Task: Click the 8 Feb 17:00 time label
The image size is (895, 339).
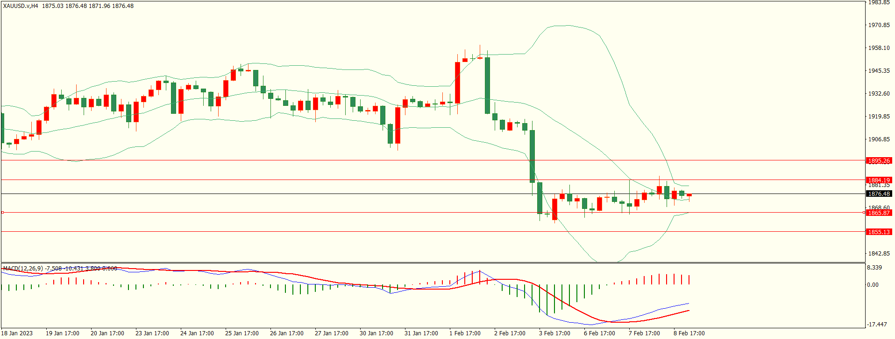Action: [689, 333]
